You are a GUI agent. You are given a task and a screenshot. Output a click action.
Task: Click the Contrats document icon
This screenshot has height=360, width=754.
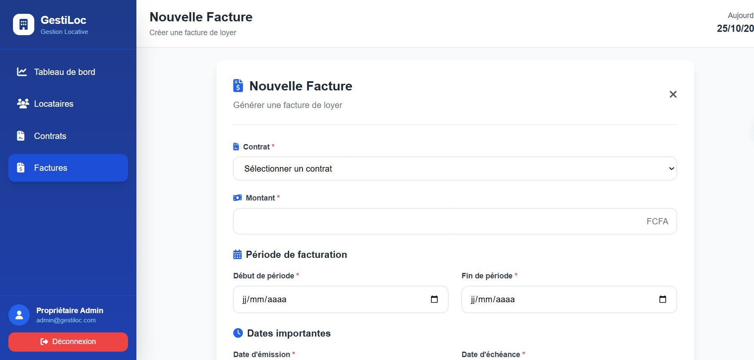[x=21, y=136]
